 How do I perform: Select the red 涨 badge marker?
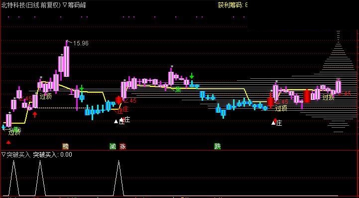[122, 146]
